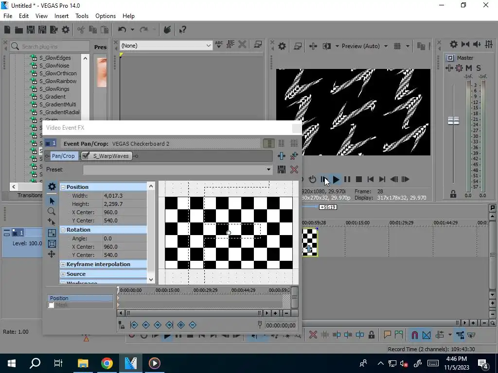The width and height of the screenshot is (498, 373).
Task: Click the undo arrow in main toolbar
Action: coord(122,30)
